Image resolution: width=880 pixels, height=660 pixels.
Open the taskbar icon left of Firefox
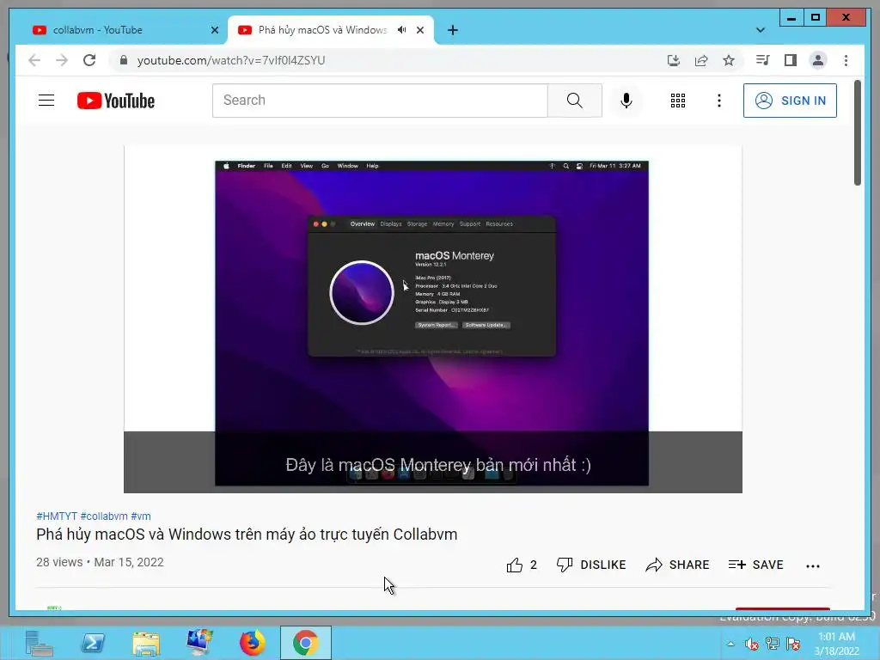(x=199, y=643)
